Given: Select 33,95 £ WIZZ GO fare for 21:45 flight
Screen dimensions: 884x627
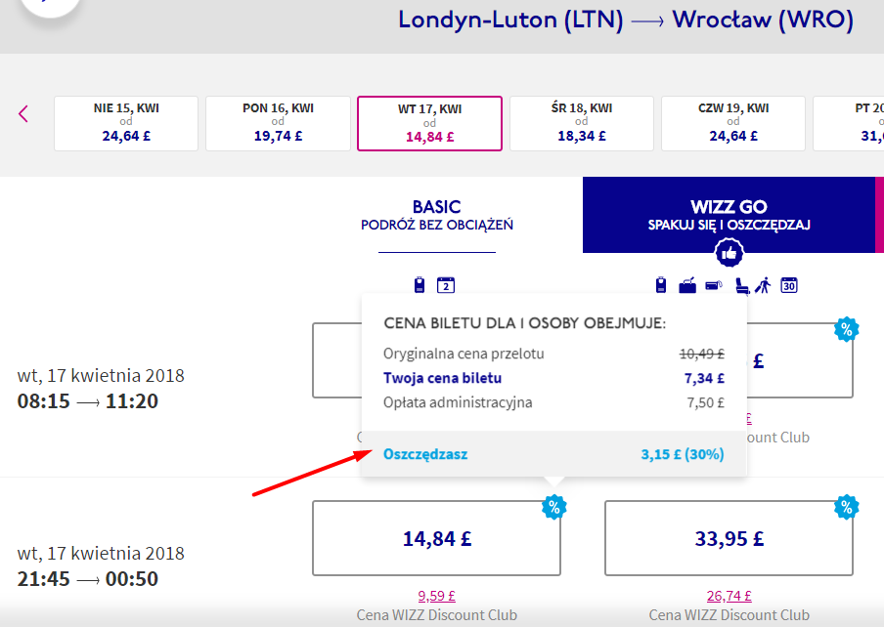Looking at the screenshot, I should coord(728,538).
